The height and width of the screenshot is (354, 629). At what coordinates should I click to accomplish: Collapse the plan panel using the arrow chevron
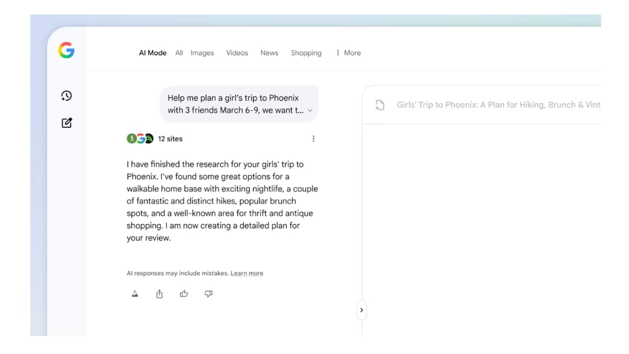pos(362,310)
